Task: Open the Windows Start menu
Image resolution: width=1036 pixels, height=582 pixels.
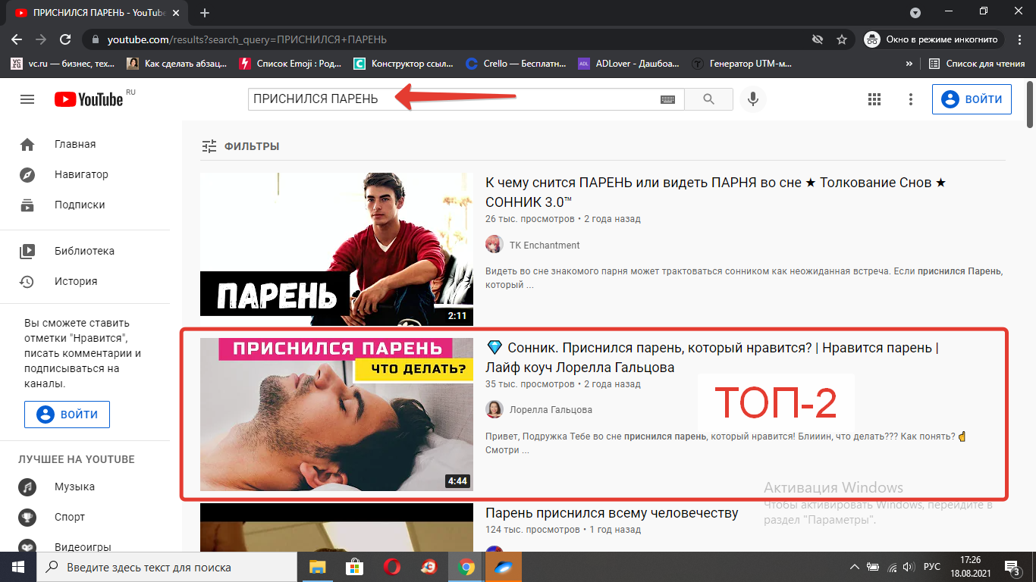Action: [x=18, y=567]
